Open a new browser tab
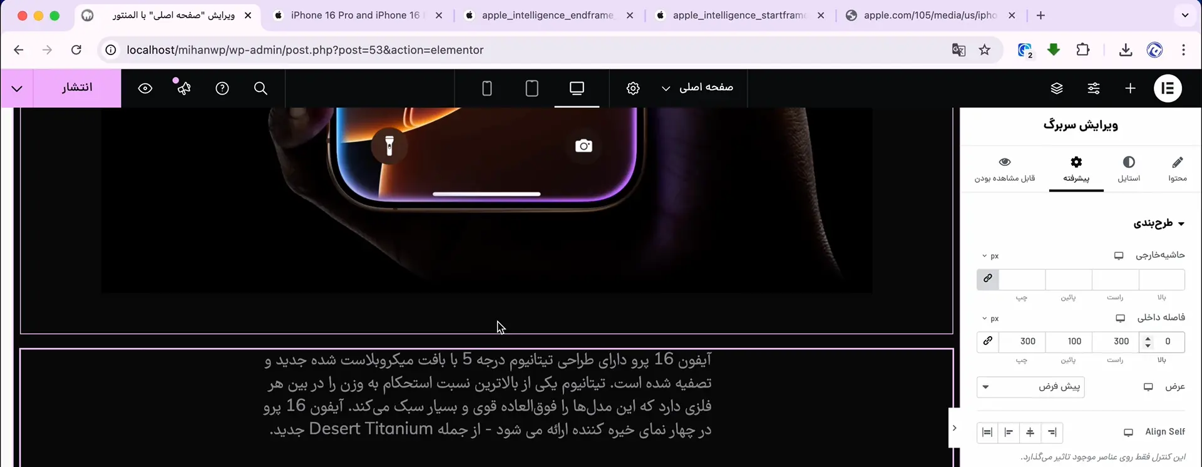1202x467 pixels. 1040,16
